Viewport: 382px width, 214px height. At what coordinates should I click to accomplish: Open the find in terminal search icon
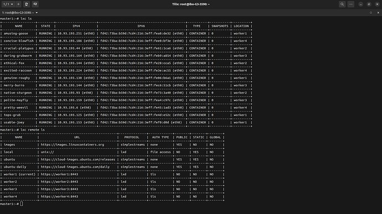pos(342,4)
